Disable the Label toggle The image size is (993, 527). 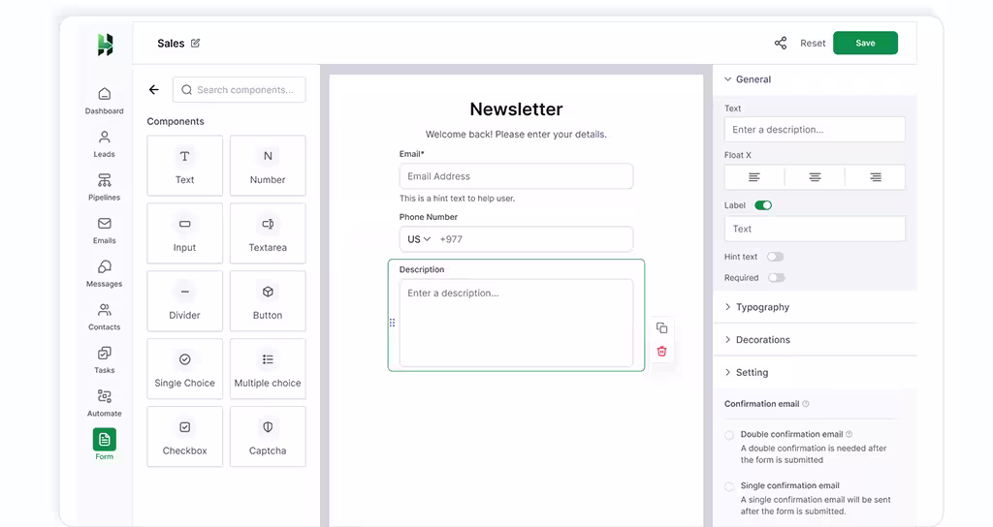[x=763, y=205]
